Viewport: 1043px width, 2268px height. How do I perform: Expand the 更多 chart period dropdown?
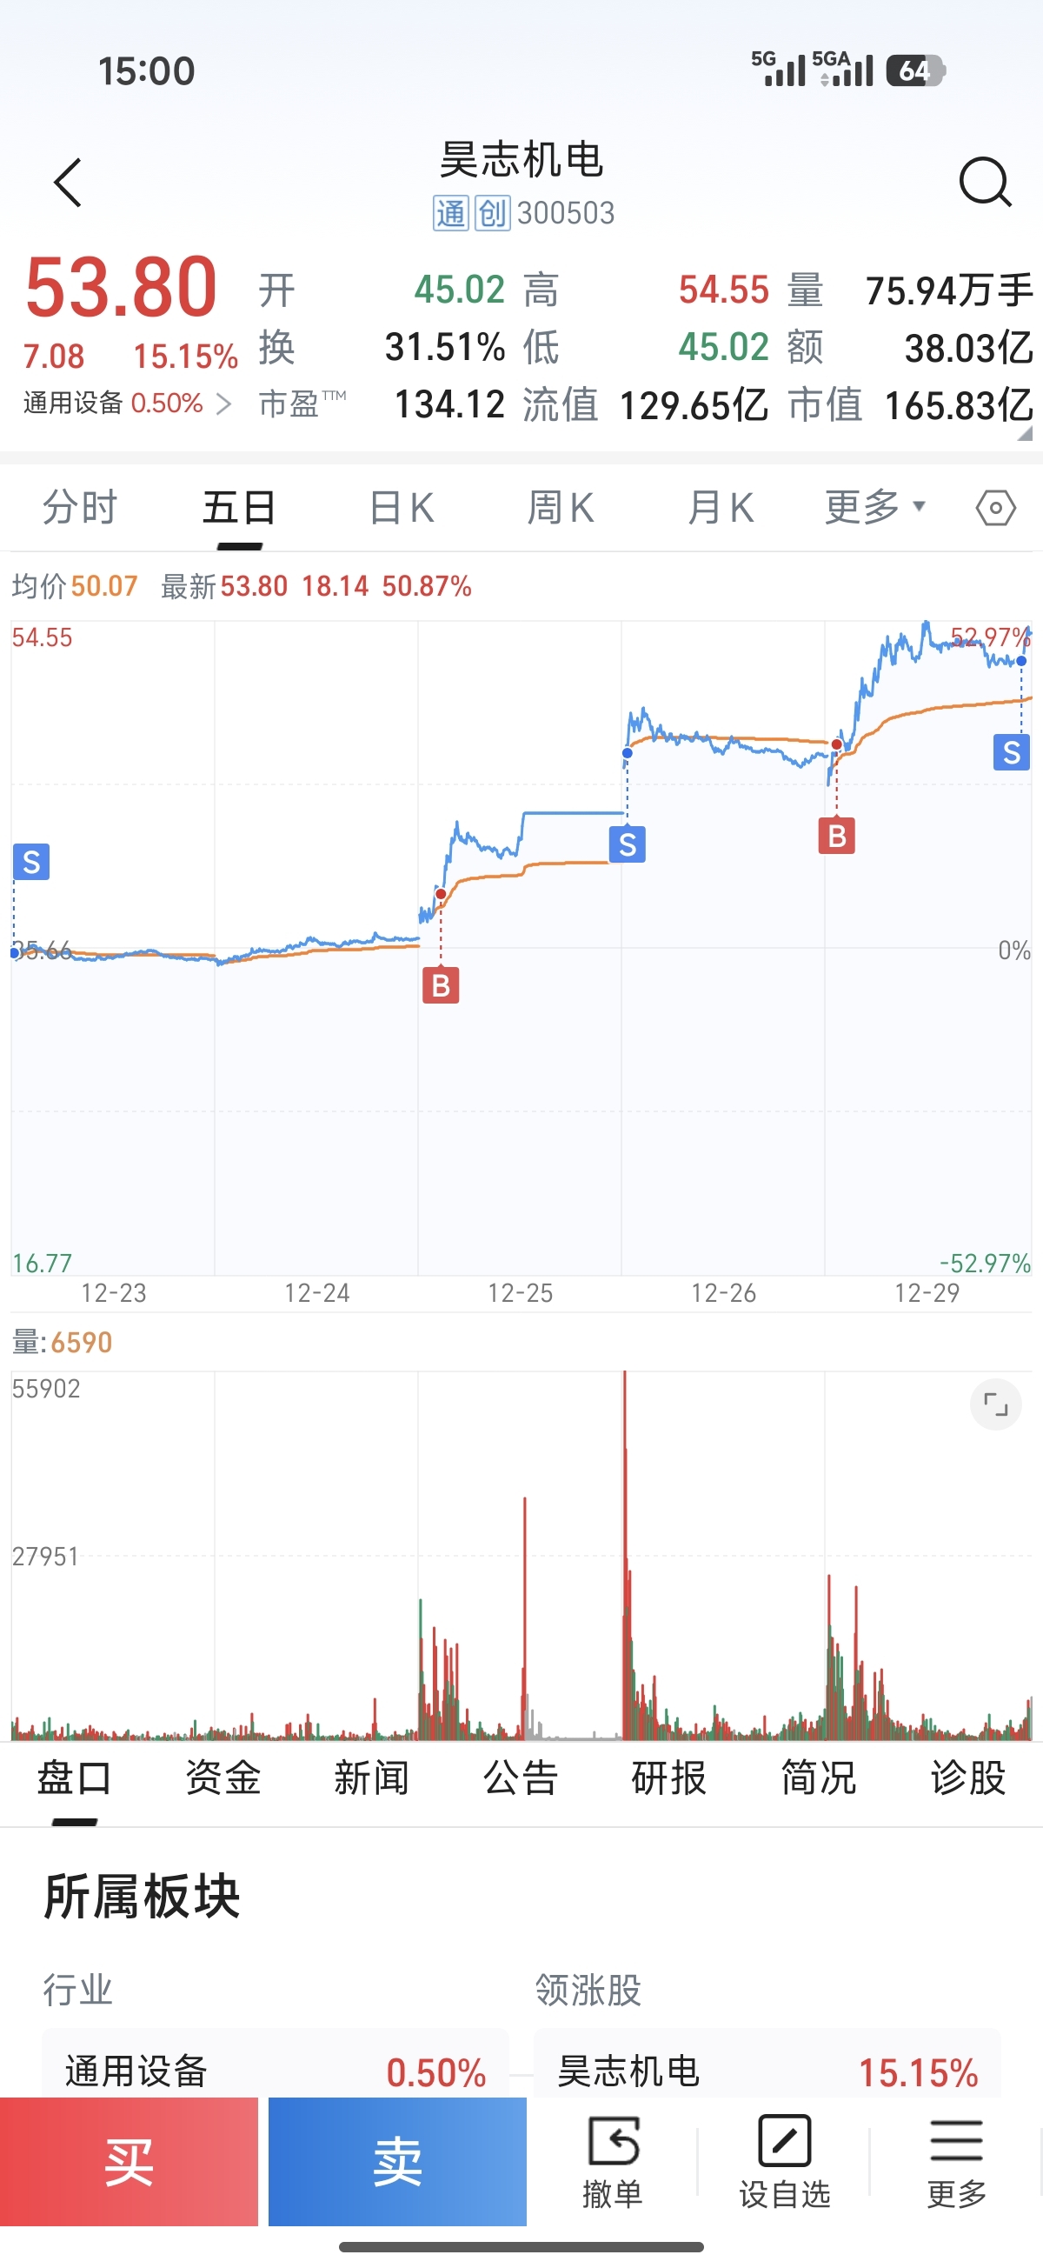pos(874,508)
